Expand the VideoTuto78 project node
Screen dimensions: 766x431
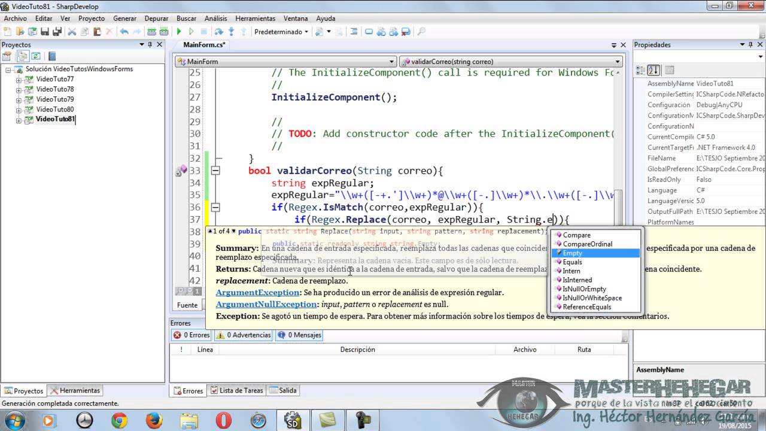click(x=19, y=90)
